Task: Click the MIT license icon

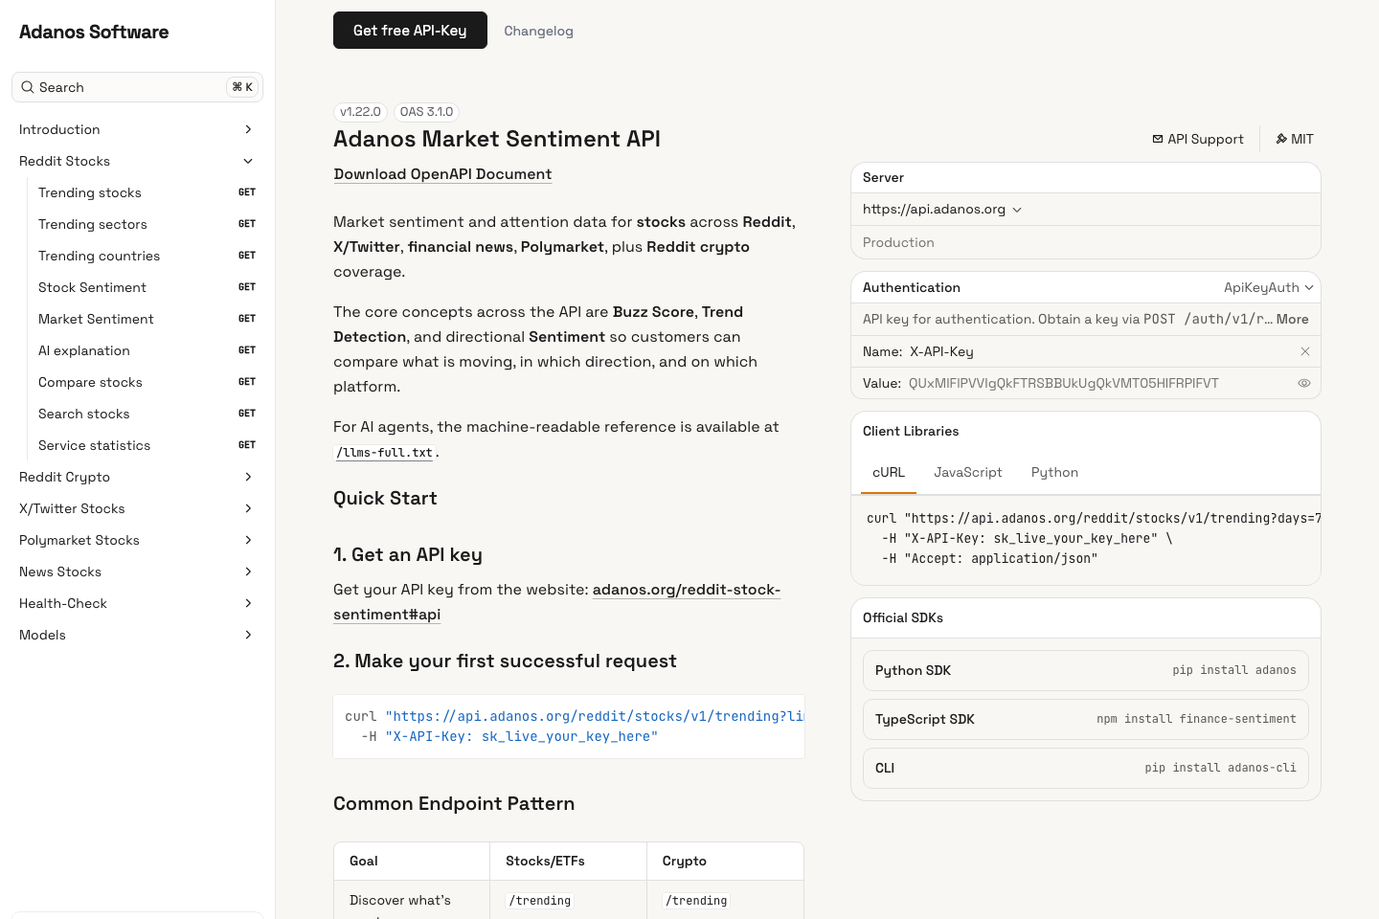Action: (x=1281, y=139)
